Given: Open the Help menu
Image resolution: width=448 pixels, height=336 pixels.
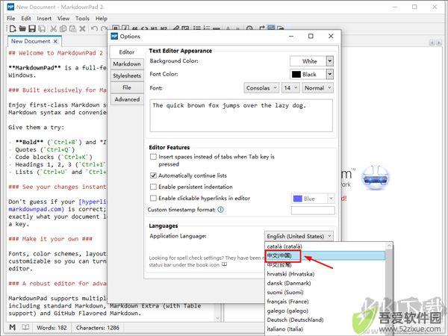Looking at the screenshot, I should 102,18.
